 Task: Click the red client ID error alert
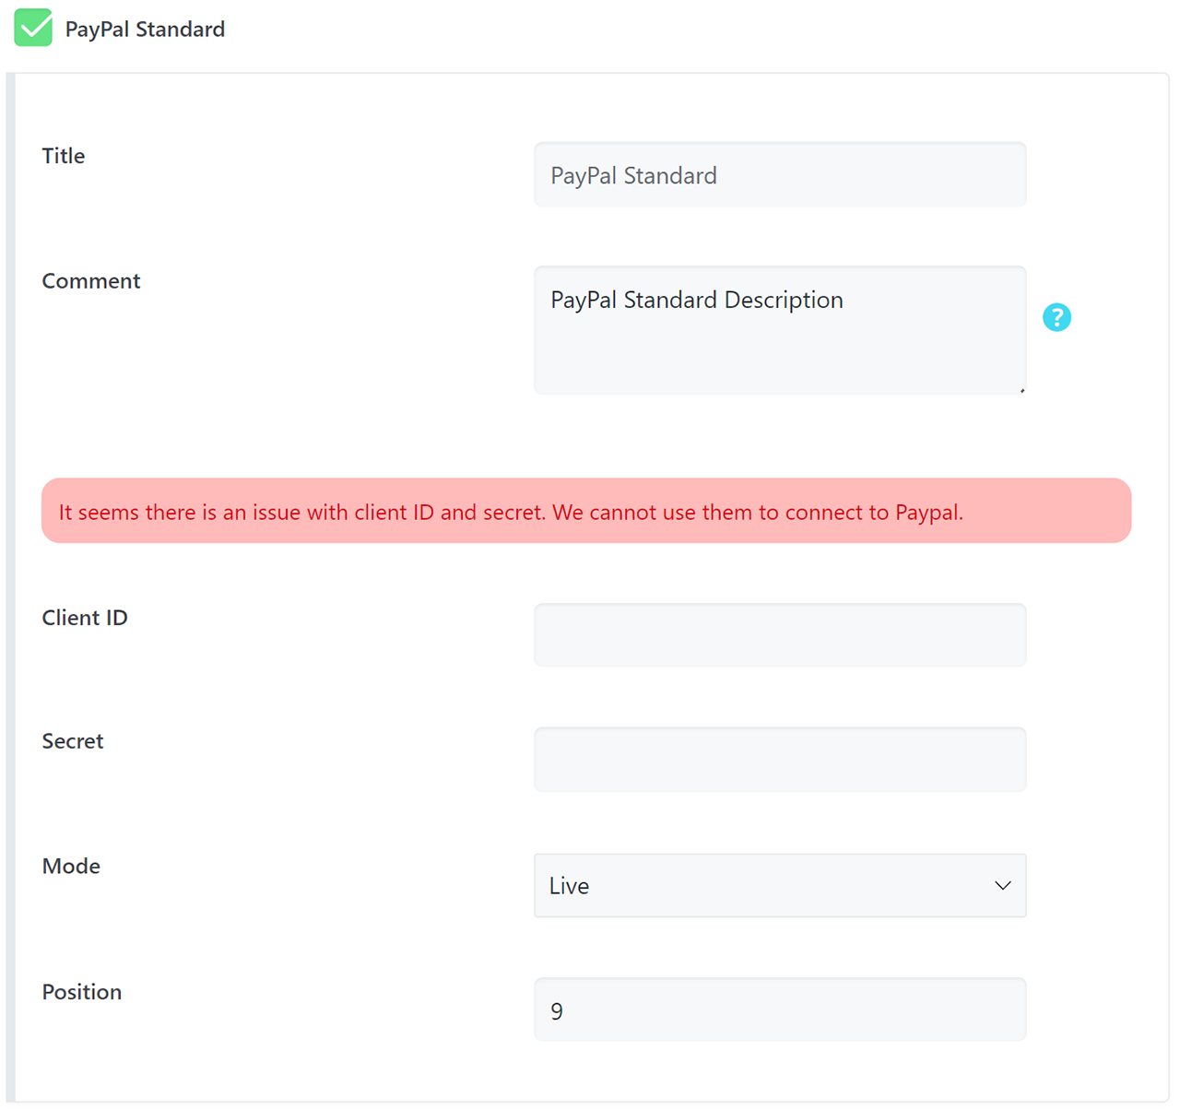pos(586,511)
